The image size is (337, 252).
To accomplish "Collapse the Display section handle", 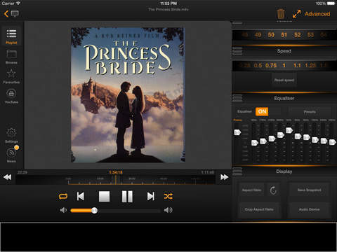I will pos(237,171).
